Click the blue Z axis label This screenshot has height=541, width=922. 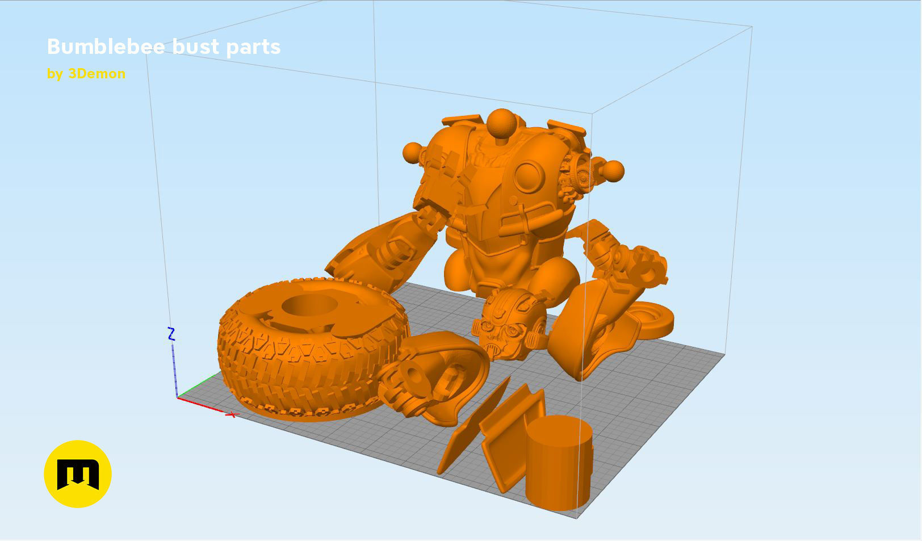tap(171, 334)
